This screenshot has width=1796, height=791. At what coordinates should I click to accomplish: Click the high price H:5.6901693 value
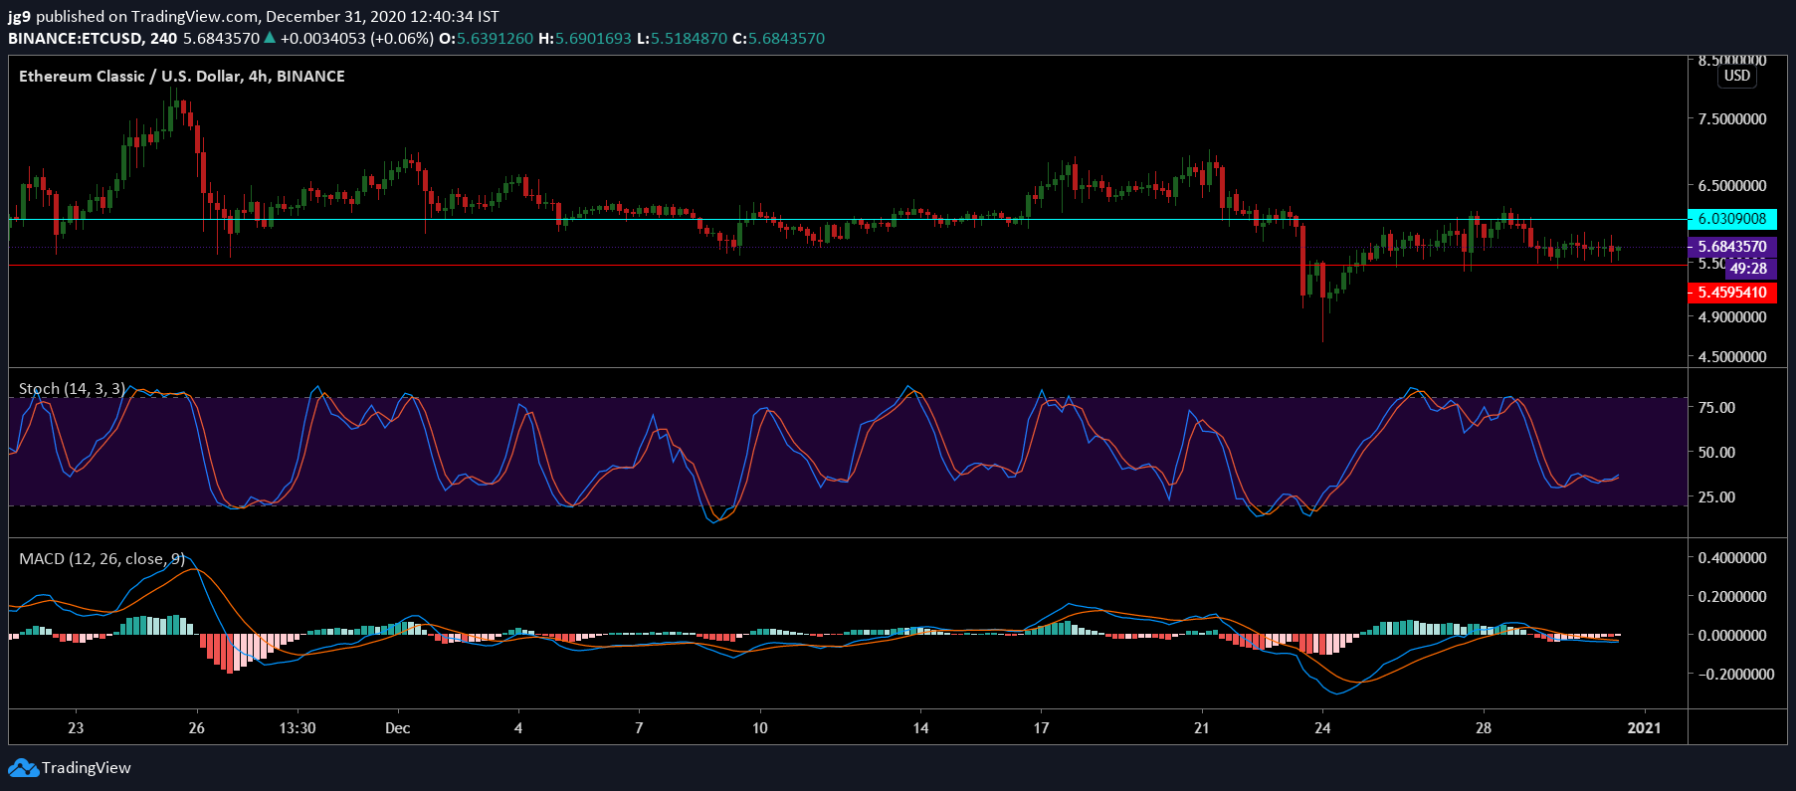[584, 39]
